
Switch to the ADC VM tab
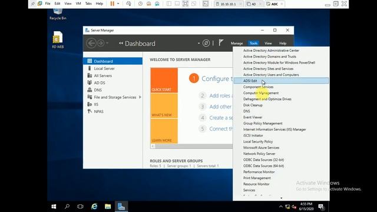(x=275, y=4)
